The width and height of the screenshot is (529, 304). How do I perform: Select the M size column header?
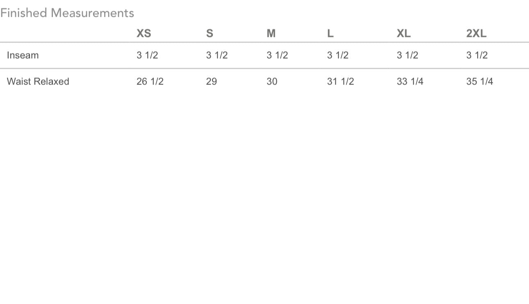coord(271,34)
